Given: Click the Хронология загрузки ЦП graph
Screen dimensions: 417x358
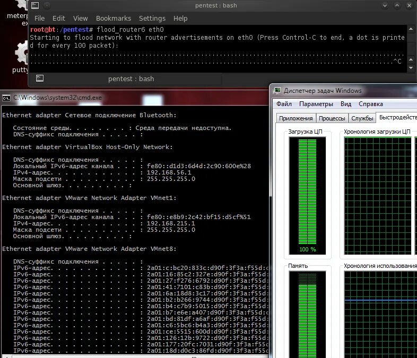Looking at the screenshot, I should (378, 196).
